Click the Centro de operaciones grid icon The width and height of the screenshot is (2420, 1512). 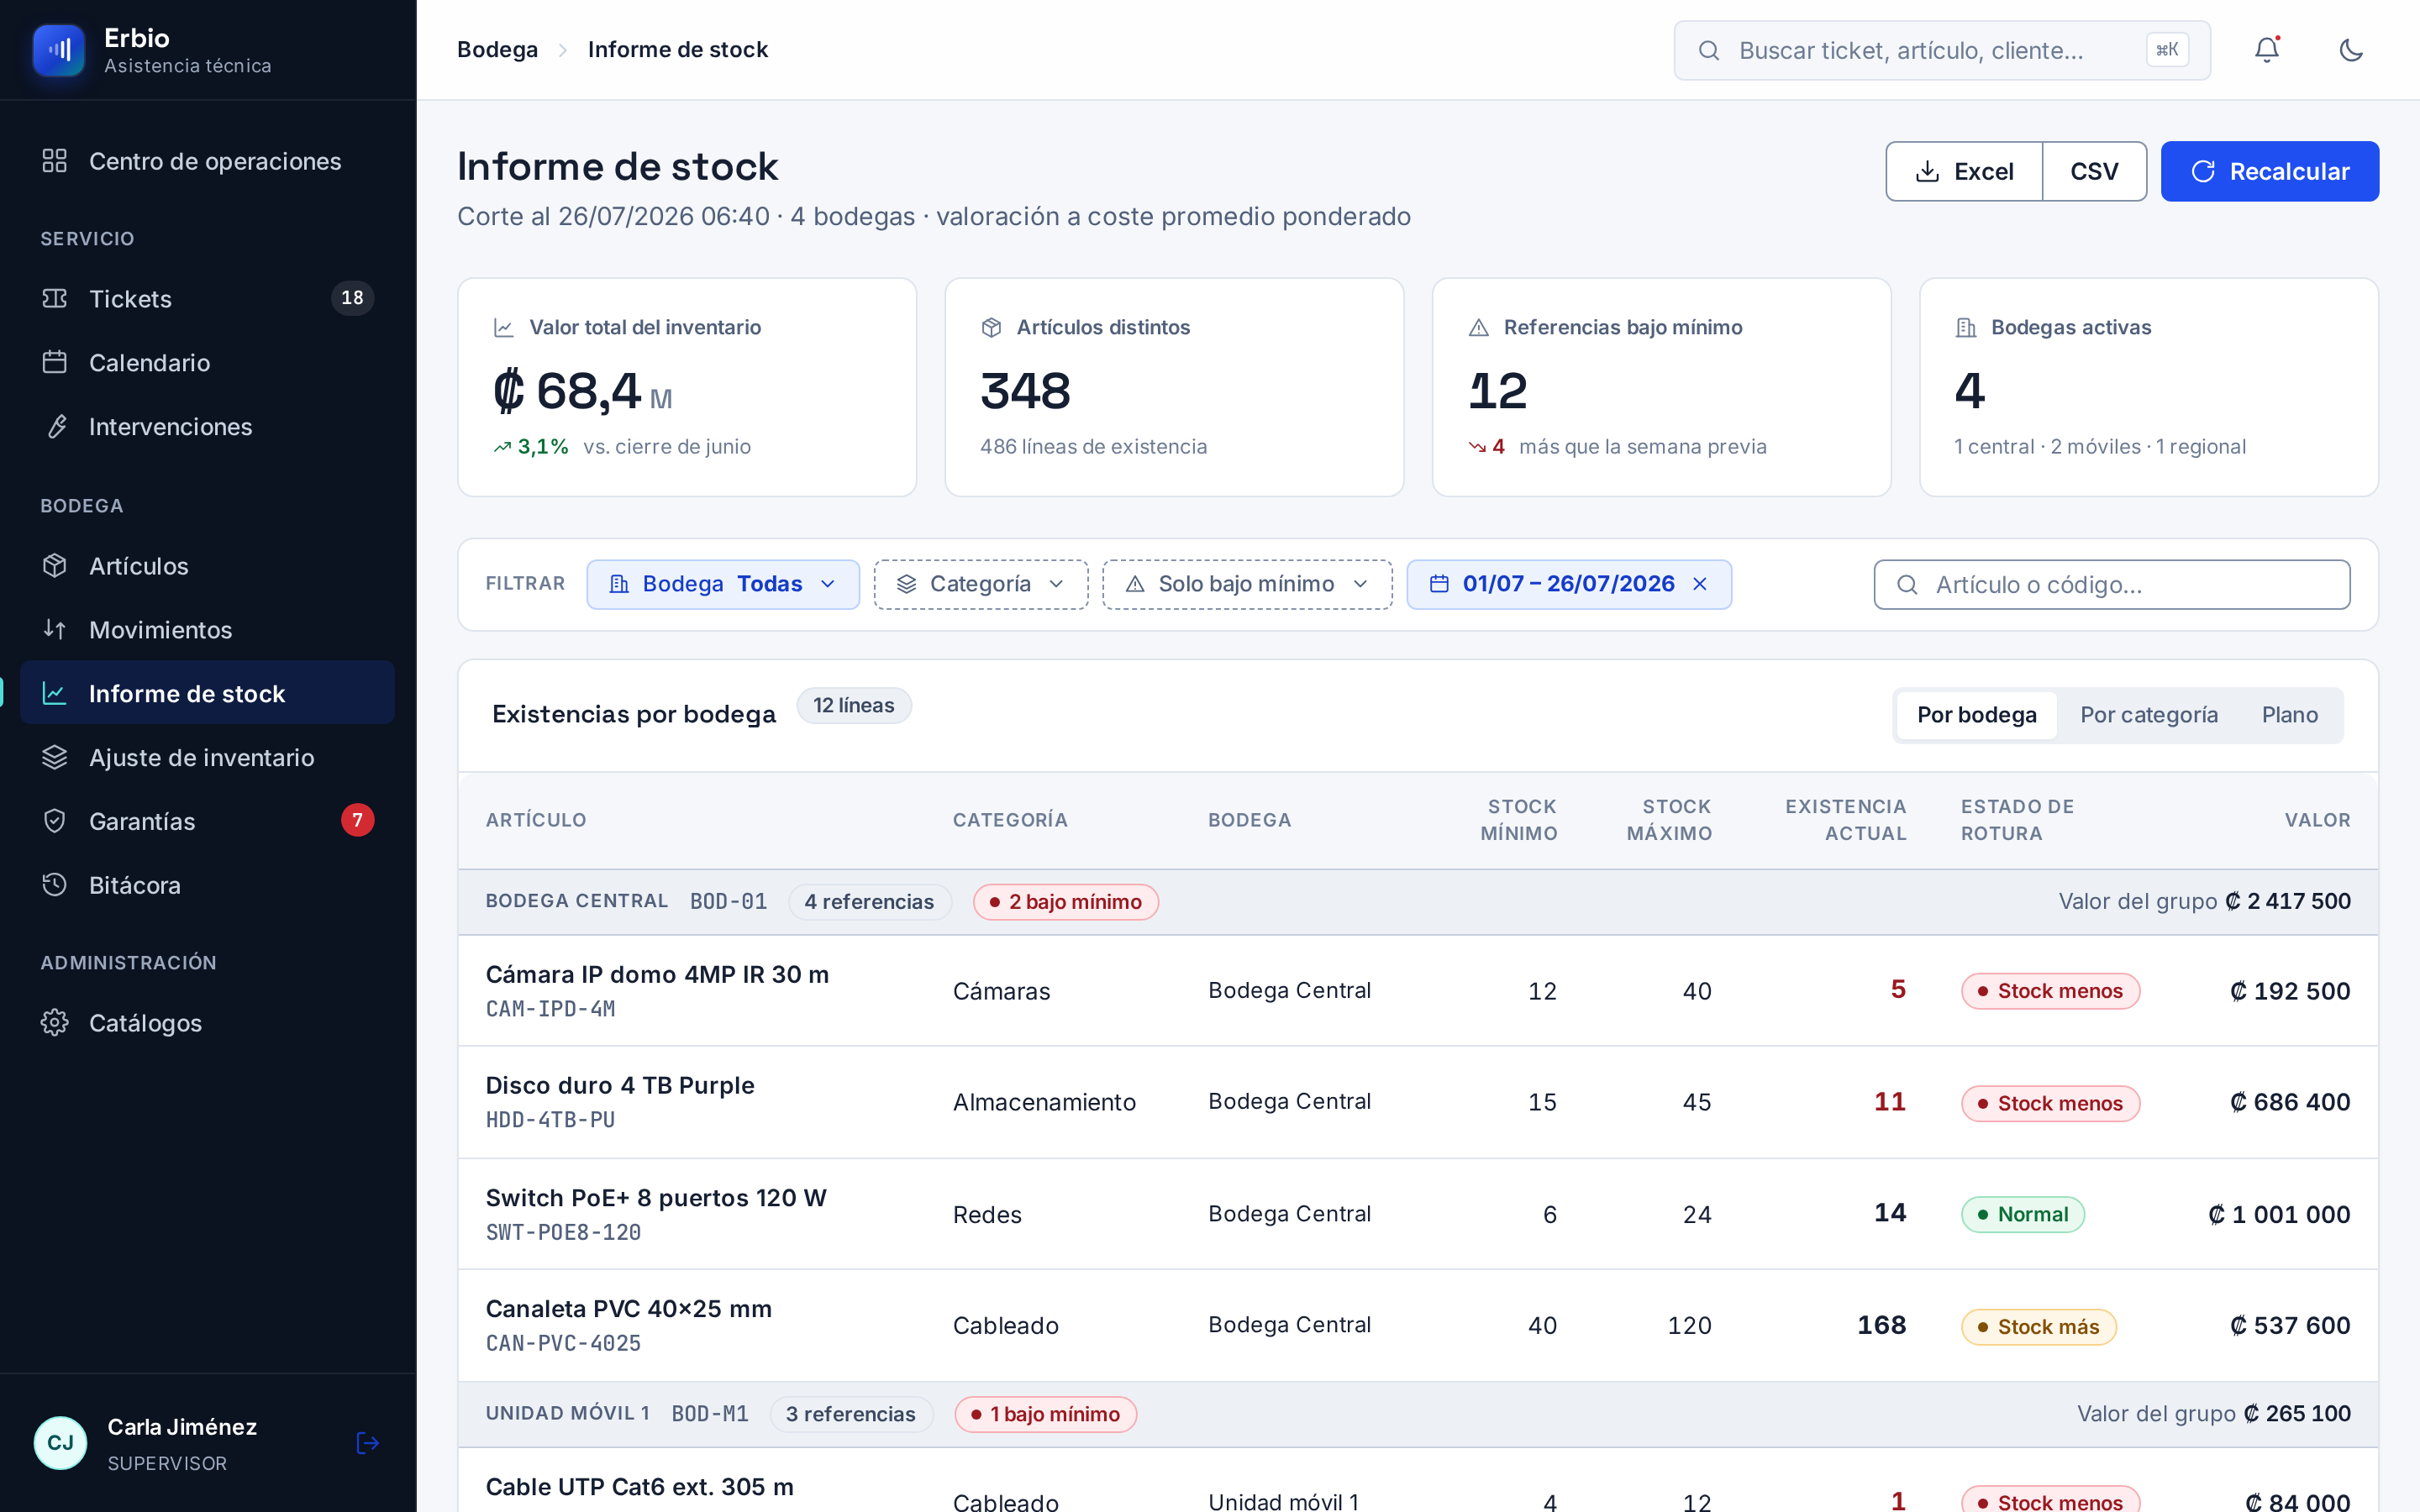[55, 161]
